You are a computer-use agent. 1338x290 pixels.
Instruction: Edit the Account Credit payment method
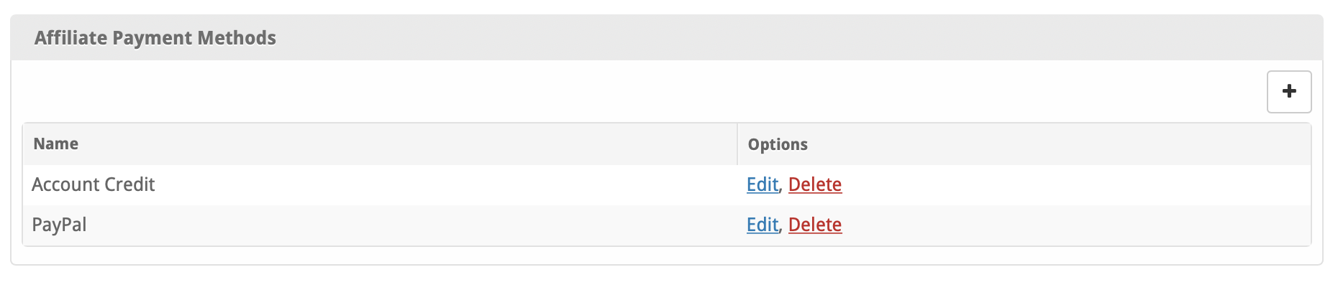tap(762, 184)
